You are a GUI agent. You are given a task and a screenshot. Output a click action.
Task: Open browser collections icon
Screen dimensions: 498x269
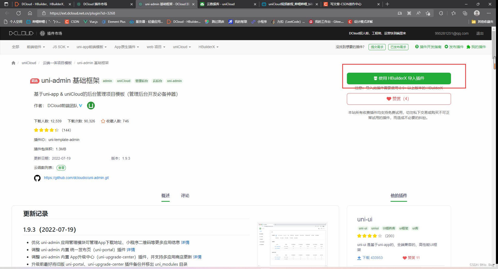point(465,13)
